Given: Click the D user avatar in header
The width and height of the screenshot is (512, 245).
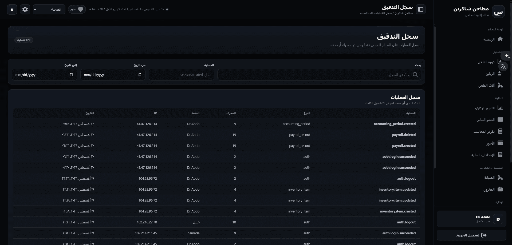Looking at the screenshot, I should tap(12, 9).
